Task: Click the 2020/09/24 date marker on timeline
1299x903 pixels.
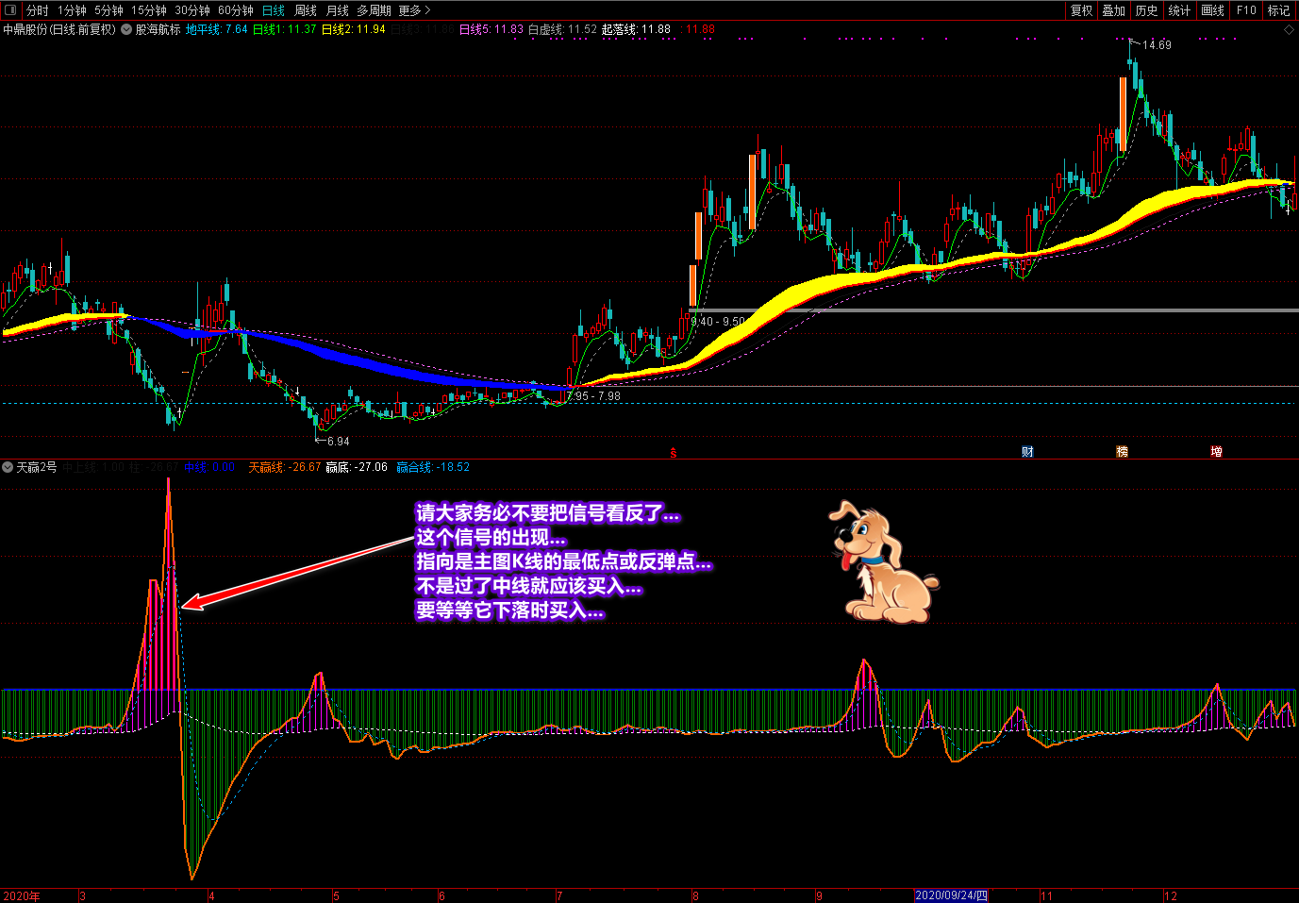Action: point(951,895)
